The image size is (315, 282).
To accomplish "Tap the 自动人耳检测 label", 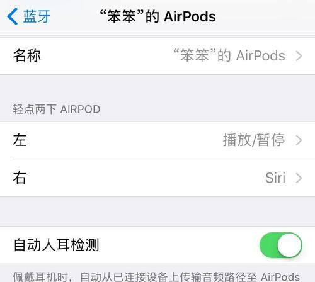I will 56,245.
